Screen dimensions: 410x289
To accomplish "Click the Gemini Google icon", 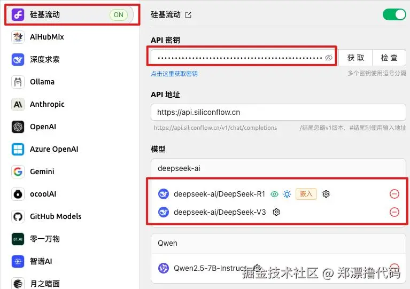I will (x=18, y=171).
